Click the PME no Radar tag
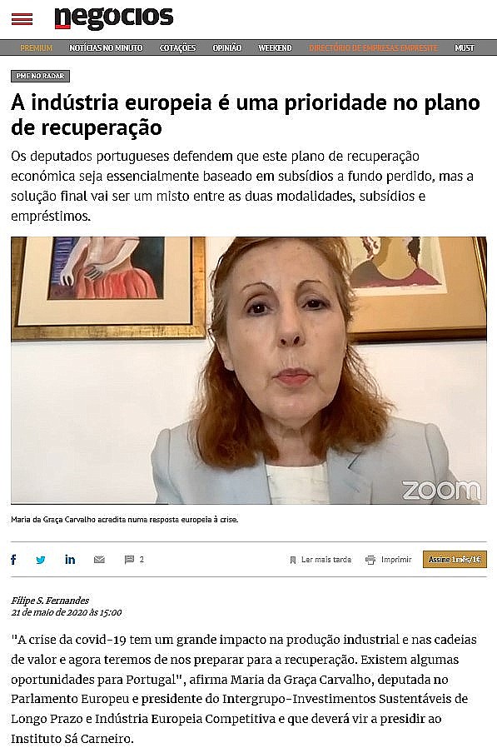Screen dimensions: 497x748 pyautogui.click(x=41, y=76)
